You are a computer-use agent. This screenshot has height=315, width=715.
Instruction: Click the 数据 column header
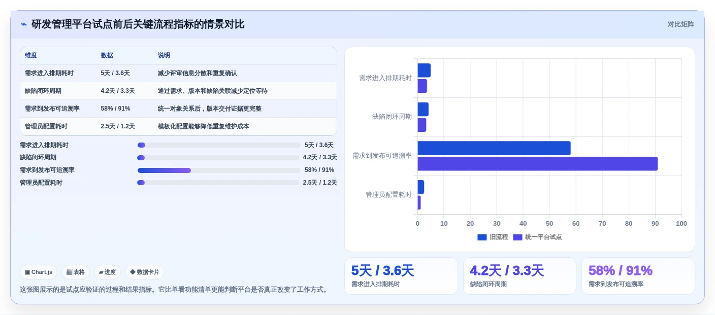tap(107, 55)
